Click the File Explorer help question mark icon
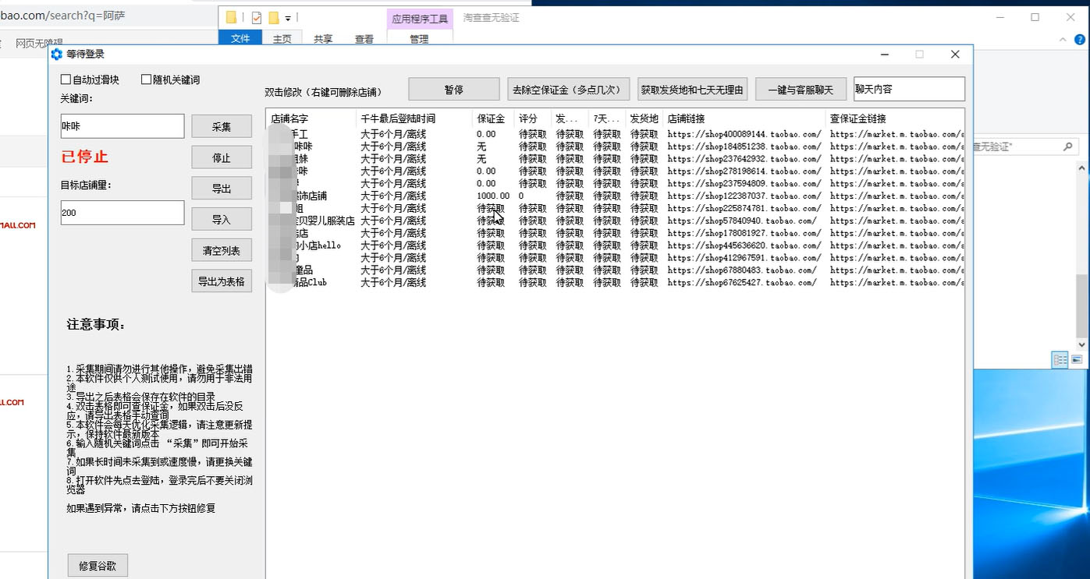This screenshot has height=579, width=1090. pyautogui.click(x=1080, y=39)
